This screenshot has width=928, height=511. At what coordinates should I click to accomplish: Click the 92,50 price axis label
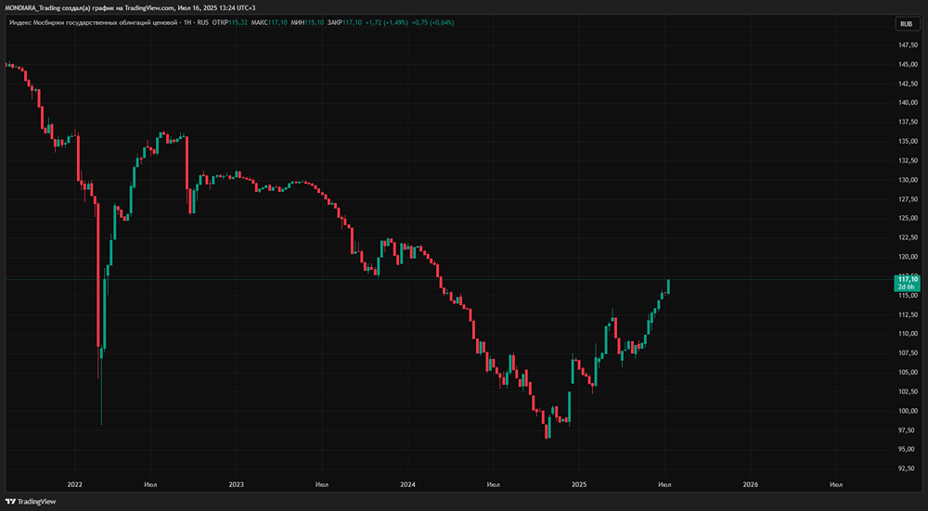tap(908, 469)
